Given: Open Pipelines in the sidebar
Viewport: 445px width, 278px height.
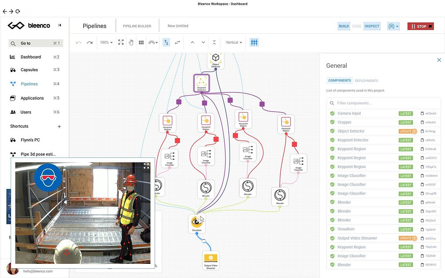Looking at the screenshot, I should [x=29, y=84].
